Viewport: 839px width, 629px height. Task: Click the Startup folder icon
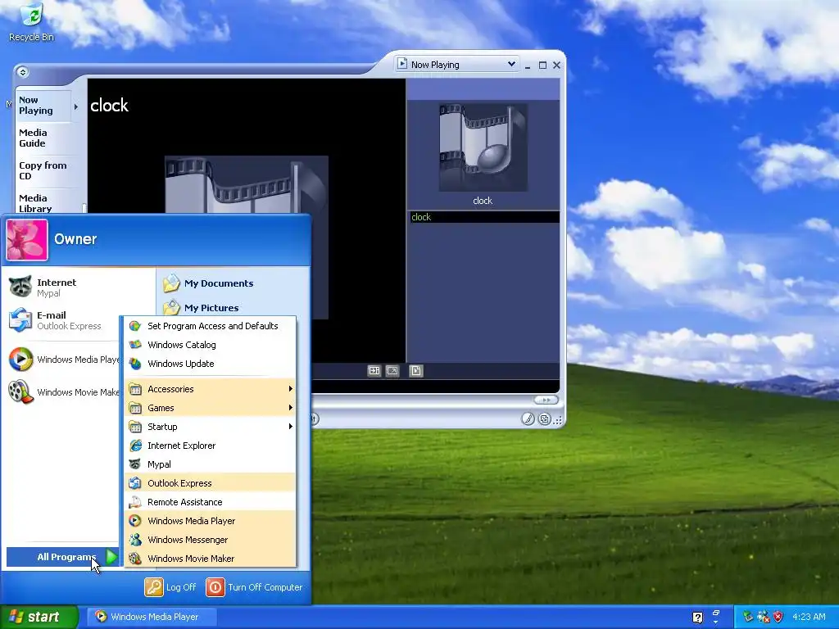click(x=135, y=426)
